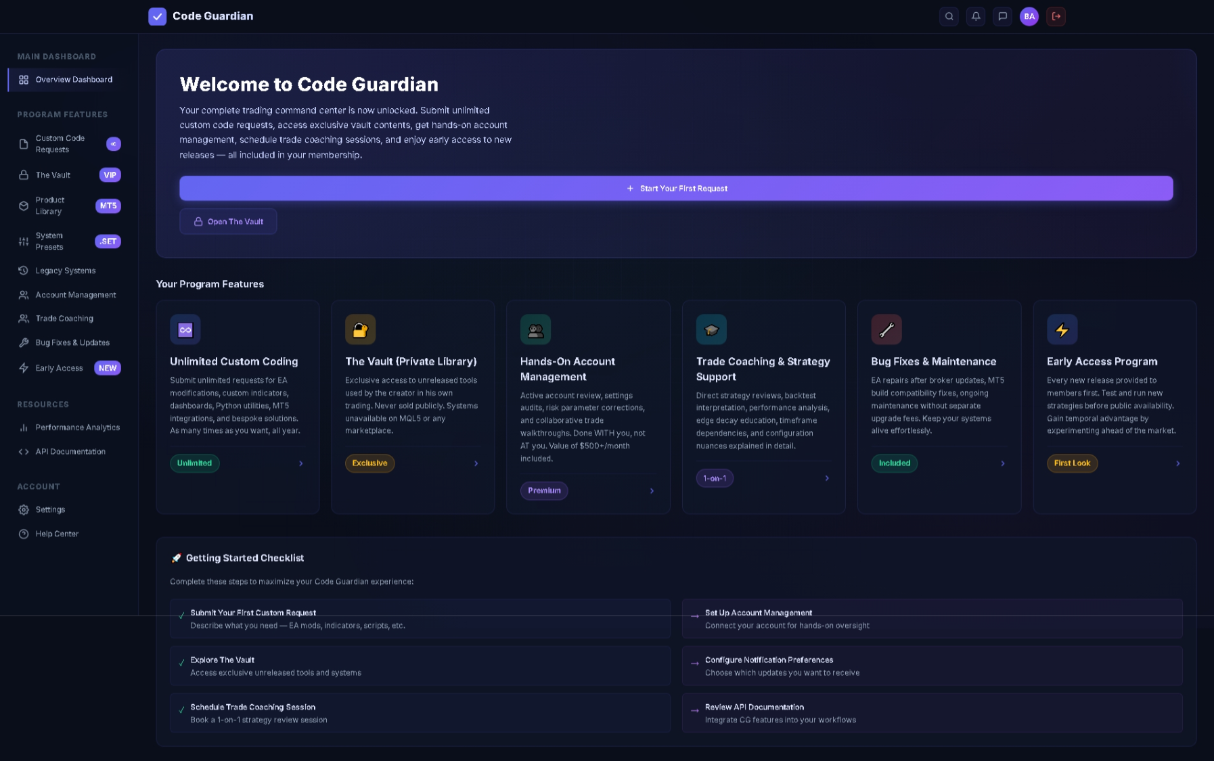Go to Account Management in sidebar
This screenshot has height=761, width=1214.
[69, 295]
